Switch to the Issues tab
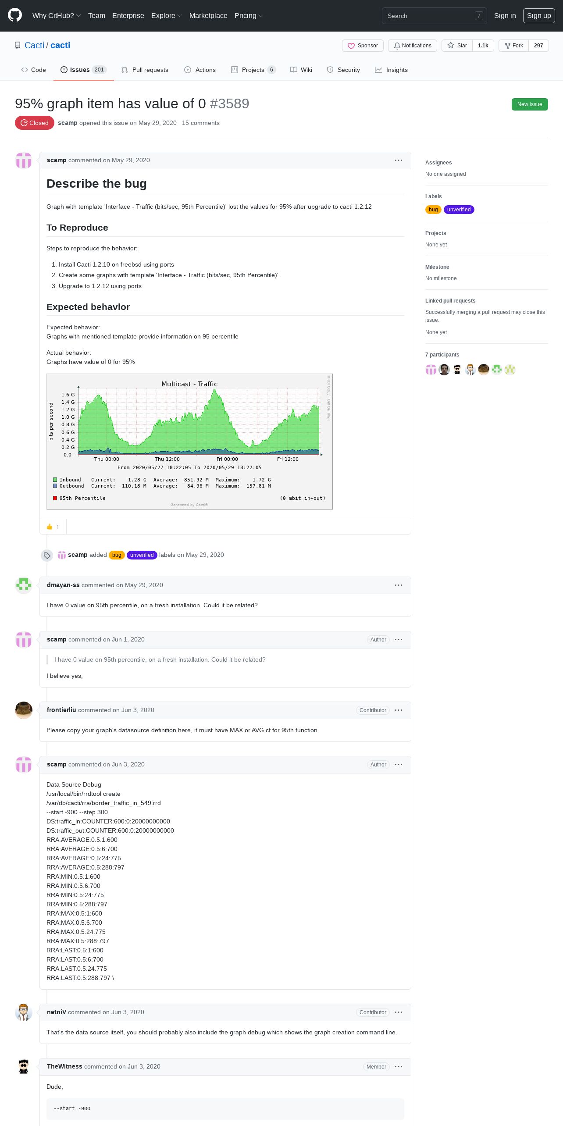 (x=84, y=70)
